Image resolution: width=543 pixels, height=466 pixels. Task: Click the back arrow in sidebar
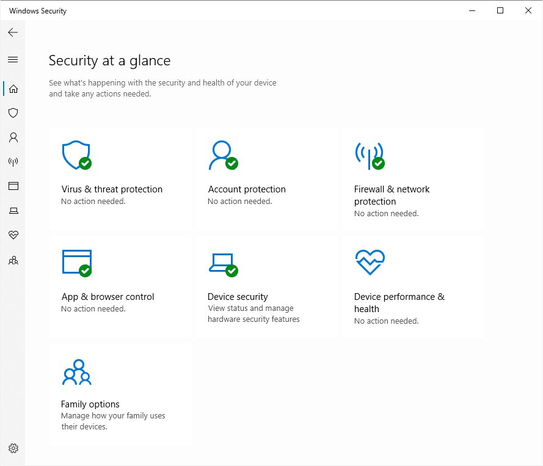coord(13,32)
